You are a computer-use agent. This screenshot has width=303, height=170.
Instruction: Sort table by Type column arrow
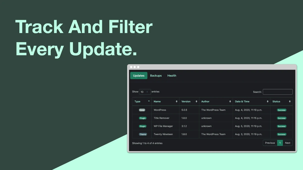149,101
